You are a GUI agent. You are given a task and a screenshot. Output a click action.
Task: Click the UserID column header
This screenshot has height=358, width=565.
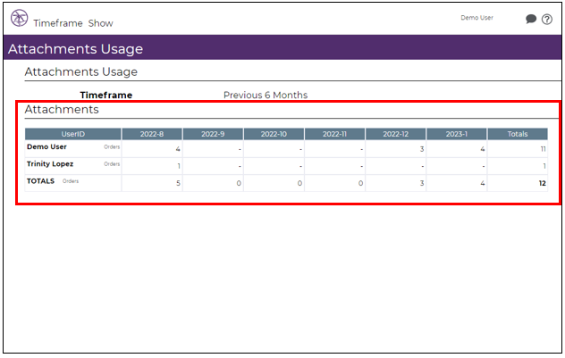point(72,134)
